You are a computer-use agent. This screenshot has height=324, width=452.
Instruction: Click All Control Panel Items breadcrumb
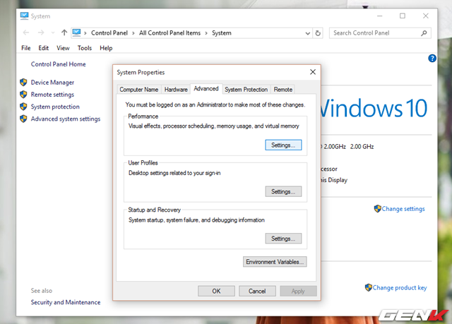pos(169,33)
